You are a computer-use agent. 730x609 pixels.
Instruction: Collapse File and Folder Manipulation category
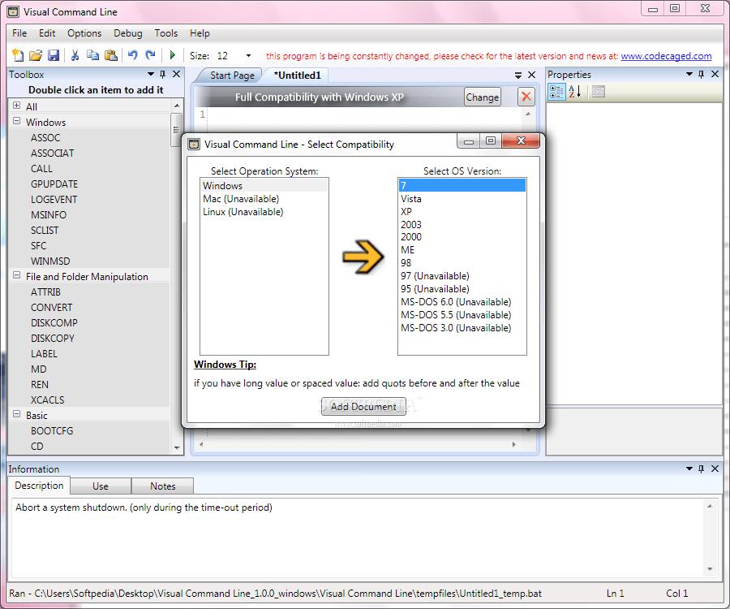pos(17,275)
